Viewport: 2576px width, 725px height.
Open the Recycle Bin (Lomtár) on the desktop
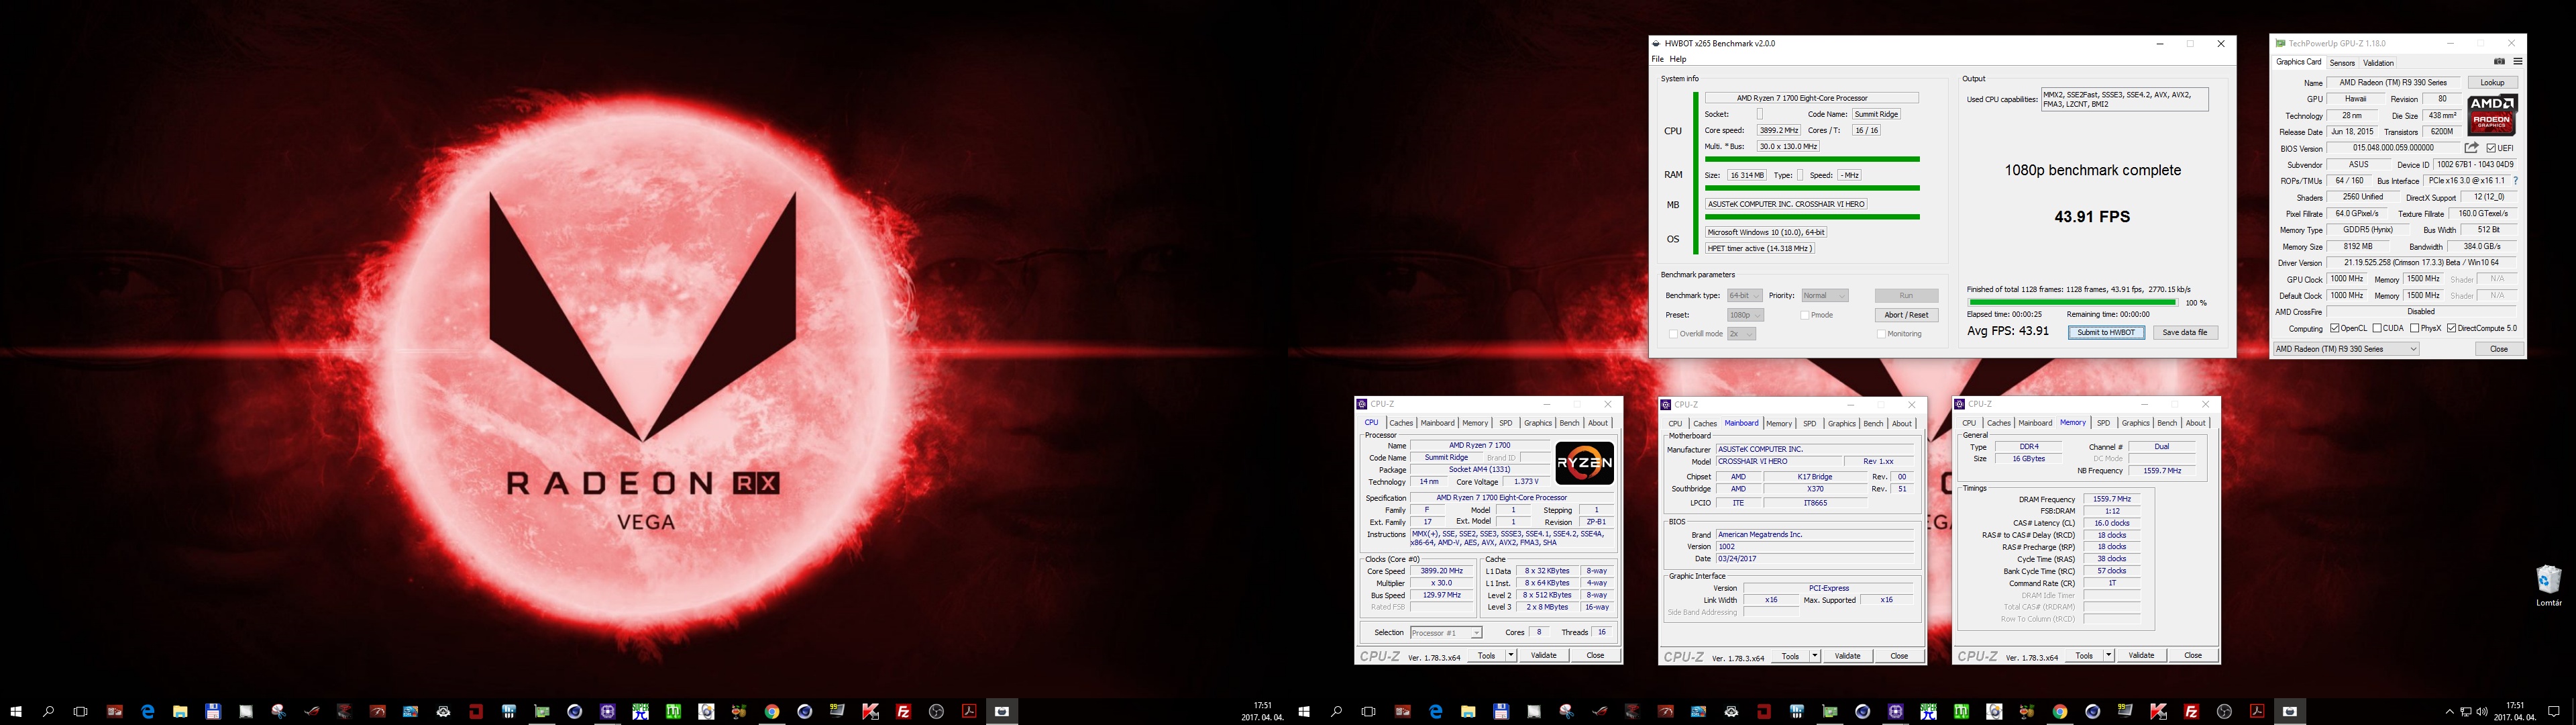click(2548, 585)
